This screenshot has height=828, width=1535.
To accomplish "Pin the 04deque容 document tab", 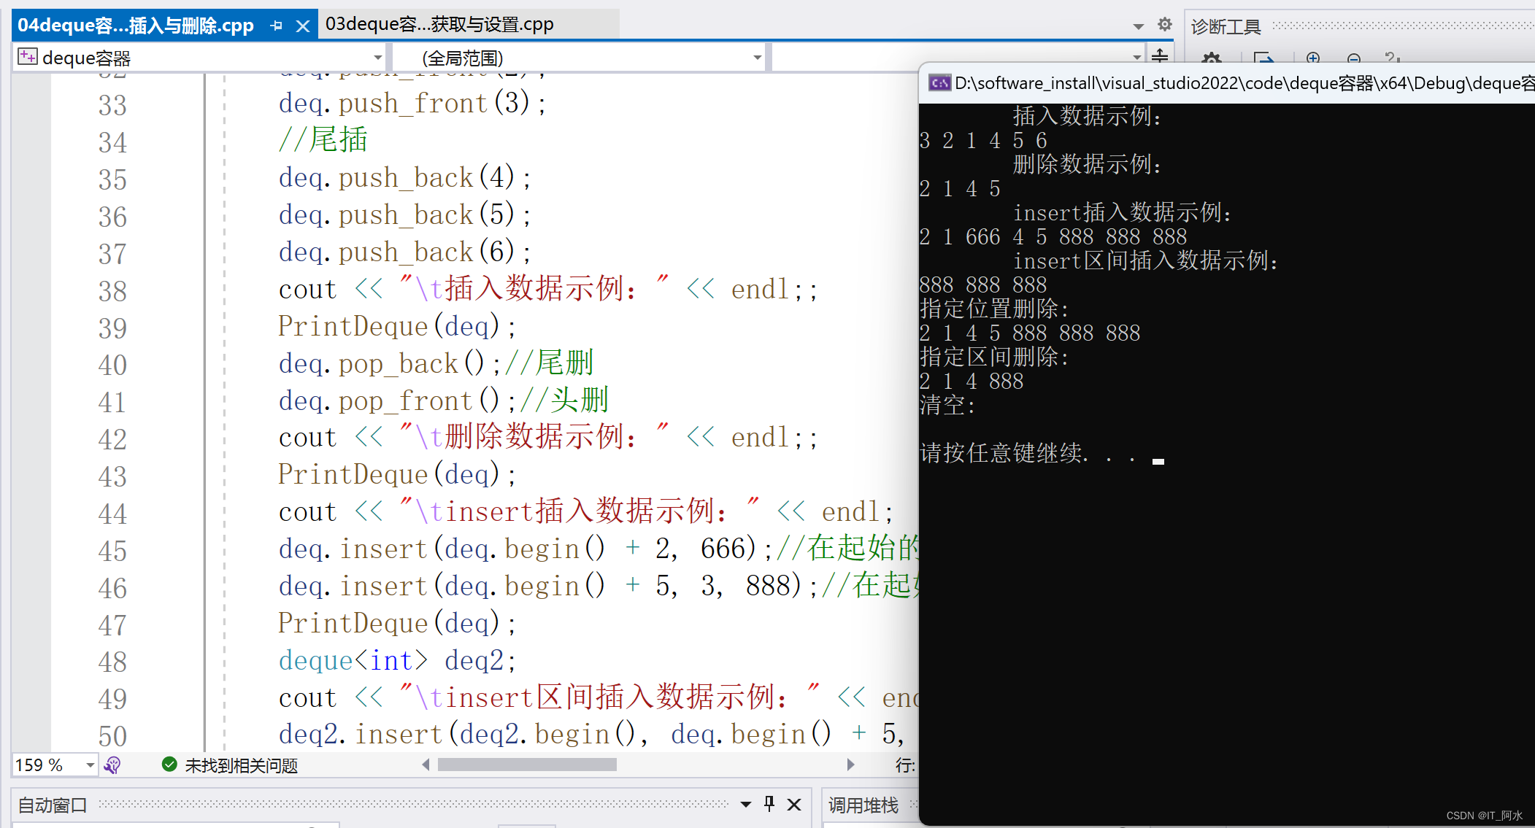I will pos(276,26).
